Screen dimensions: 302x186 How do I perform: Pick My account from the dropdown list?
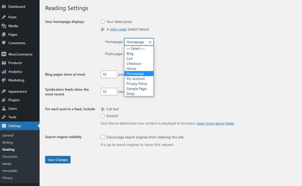(139, 79)
